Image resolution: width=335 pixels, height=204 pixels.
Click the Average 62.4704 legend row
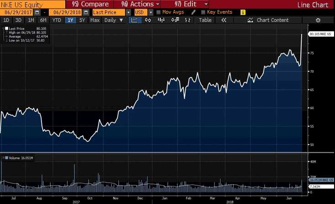tap(28, 36)
